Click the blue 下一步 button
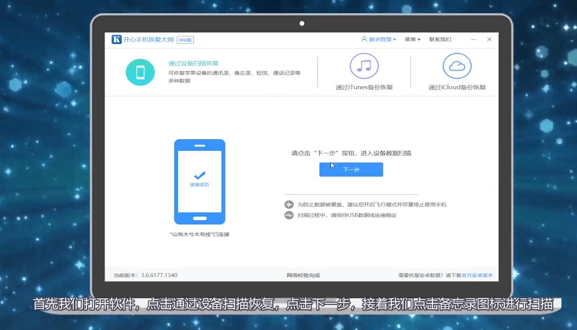The height and width of the screenshot is (330, 577). pos(351,169)
